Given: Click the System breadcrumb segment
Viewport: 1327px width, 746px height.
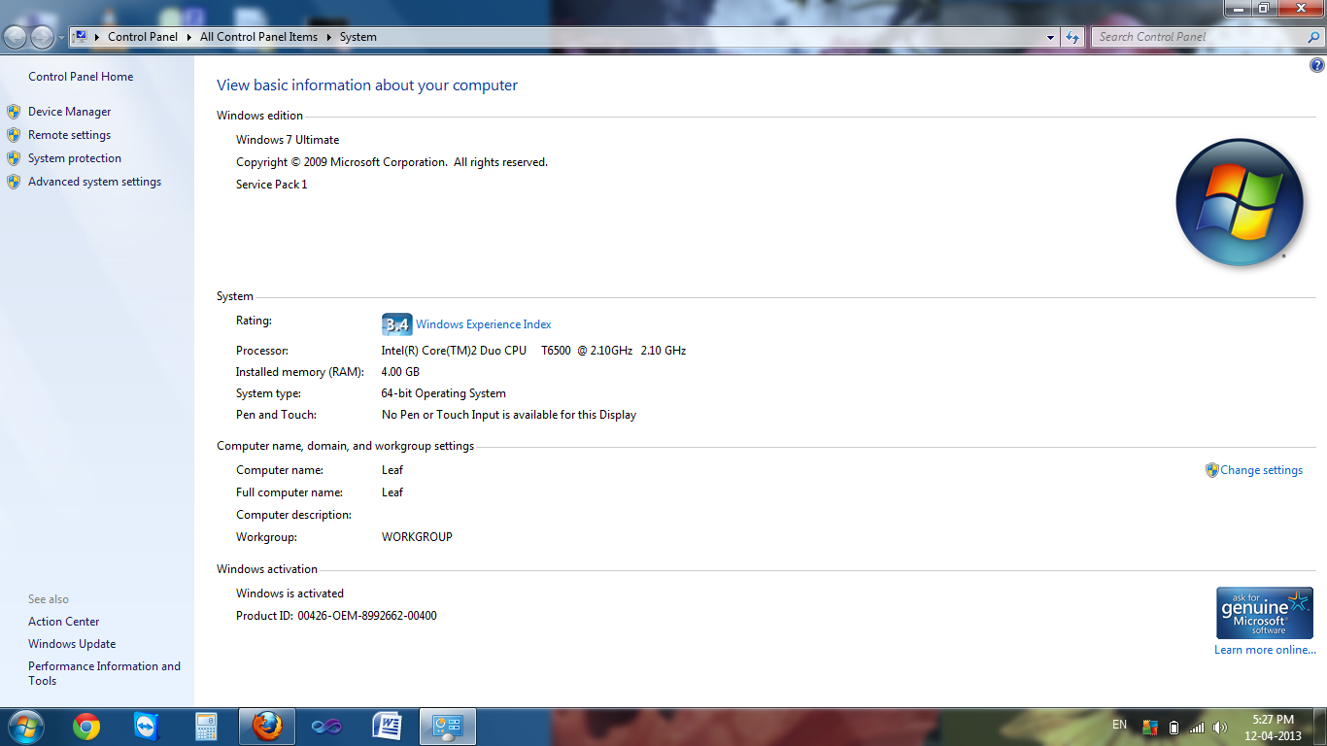Looking at the screenshot, I should 358,37.
